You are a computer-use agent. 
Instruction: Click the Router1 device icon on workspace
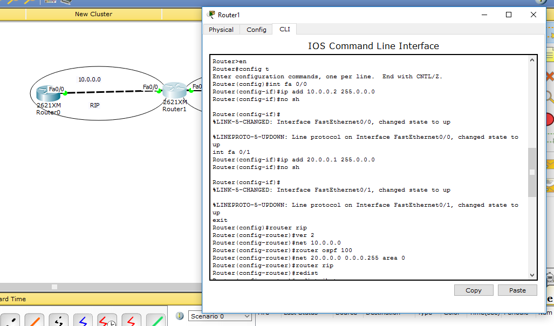point(174,91)
